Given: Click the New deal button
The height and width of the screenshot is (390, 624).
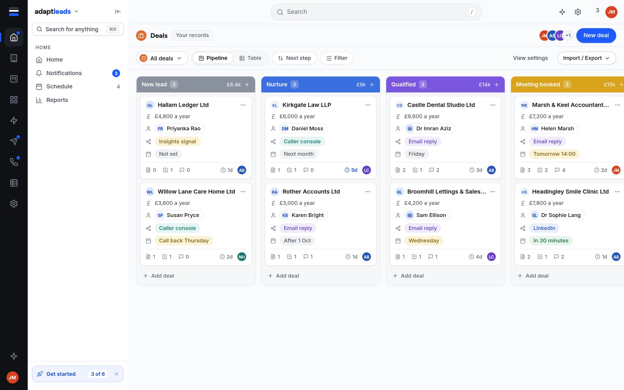Looking at the screenshot, I should coord(596,35).
